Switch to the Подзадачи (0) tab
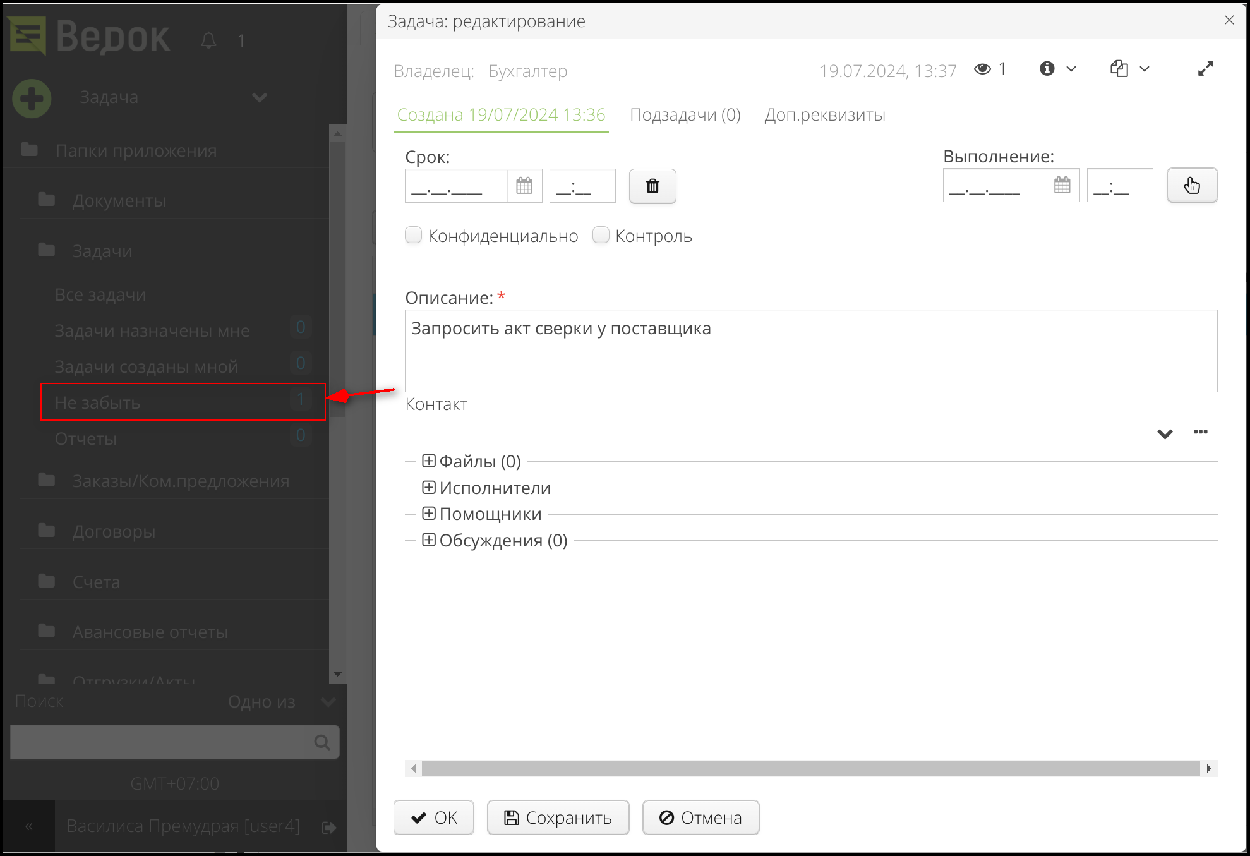 685,114
